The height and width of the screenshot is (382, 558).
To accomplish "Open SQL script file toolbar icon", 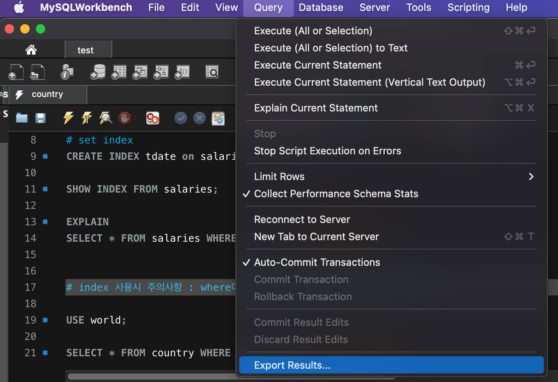I will [37, 72].
